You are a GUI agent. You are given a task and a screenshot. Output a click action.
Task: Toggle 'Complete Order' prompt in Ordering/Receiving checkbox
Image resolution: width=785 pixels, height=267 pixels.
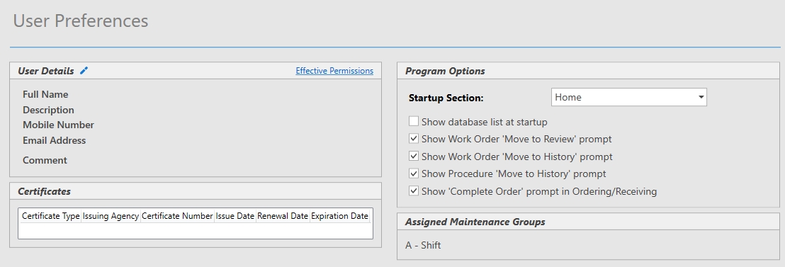click(x=414, y=191)
